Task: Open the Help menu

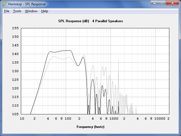Action: tap(45, 11)
